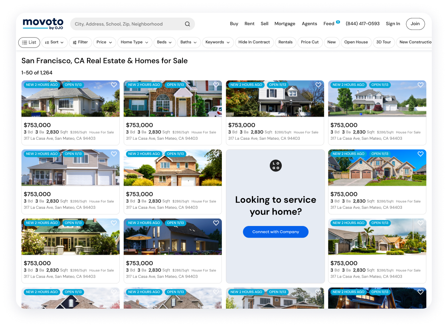The width and height of the screenshot is (447, 327).
Task: Select Sell in the top navigation
Action: tap(265, 24)
